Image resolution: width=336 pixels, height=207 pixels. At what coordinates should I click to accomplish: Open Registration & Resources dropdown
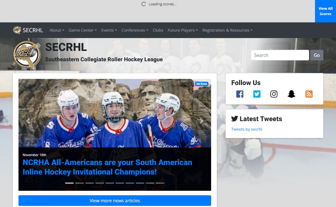coord(227,30)
